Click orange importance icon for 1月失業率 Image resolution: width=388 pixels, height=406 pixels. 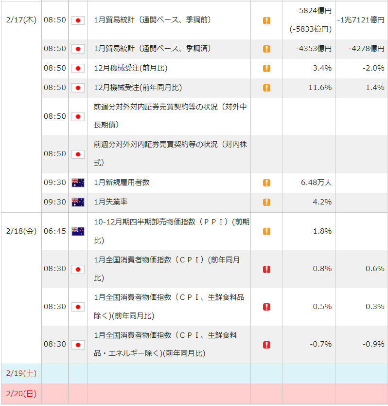266,202
